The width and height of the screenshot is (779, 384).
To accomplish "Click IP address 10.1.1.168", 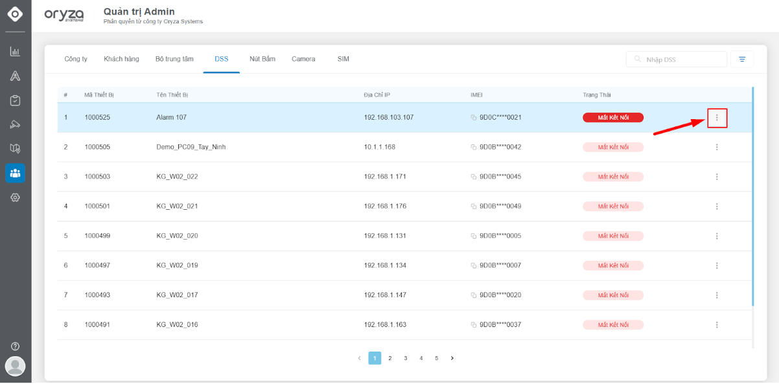I will tap(380, 147).
